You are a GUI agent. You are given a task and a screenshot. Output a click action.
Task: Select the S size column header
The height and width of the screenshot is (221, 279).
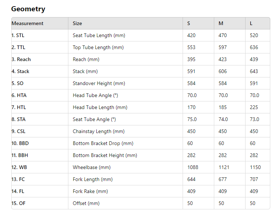pyautogui.click(x=189, y=23)
